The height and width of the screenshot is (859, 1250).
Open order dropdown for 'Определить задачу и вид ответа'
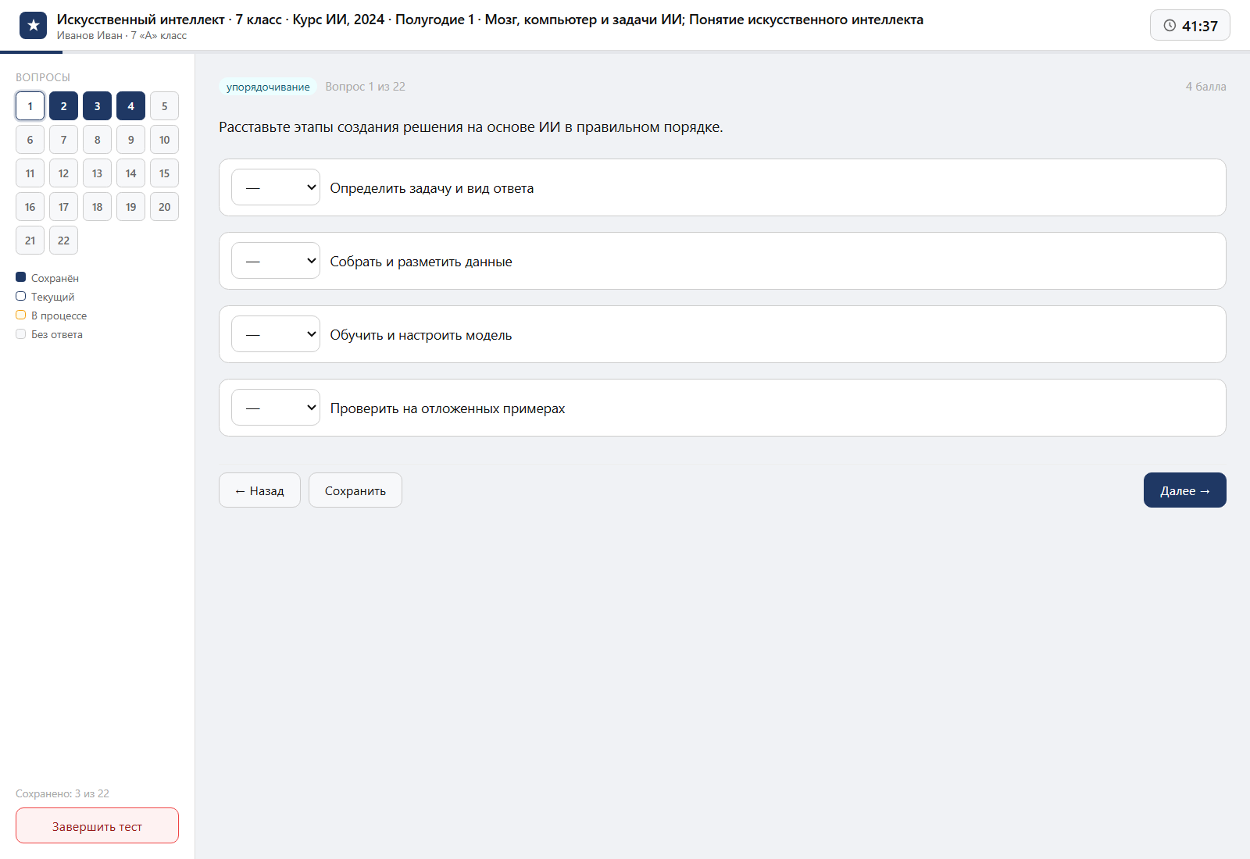pyautogui.click(x=276, y=187)
